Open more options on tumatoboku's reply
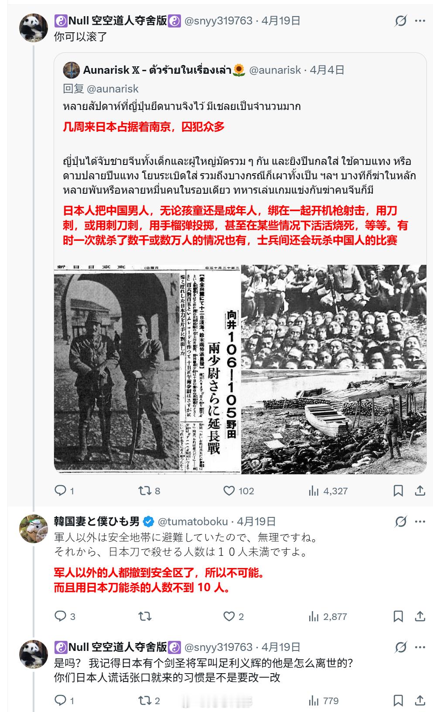 tap(420, 521)
